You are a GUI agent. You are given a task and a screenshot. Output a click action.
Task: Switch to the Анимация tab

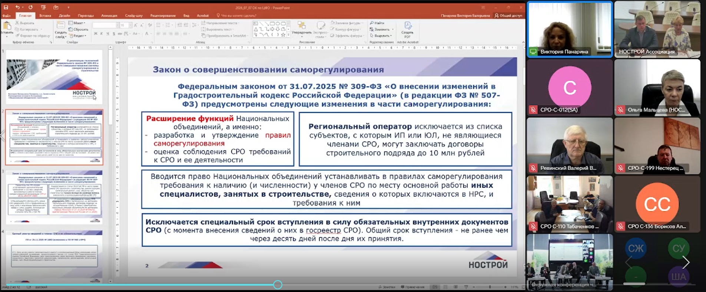109,16
